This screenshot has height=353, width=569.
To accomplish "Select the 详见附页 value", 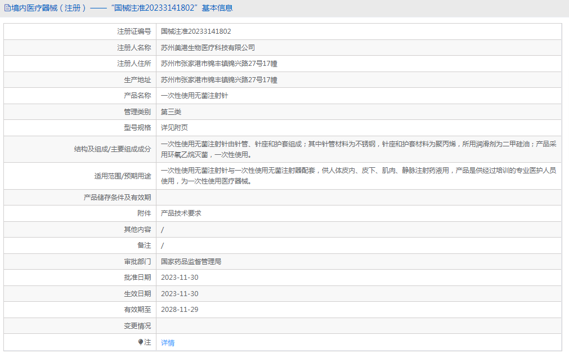I will click(174, 128).
